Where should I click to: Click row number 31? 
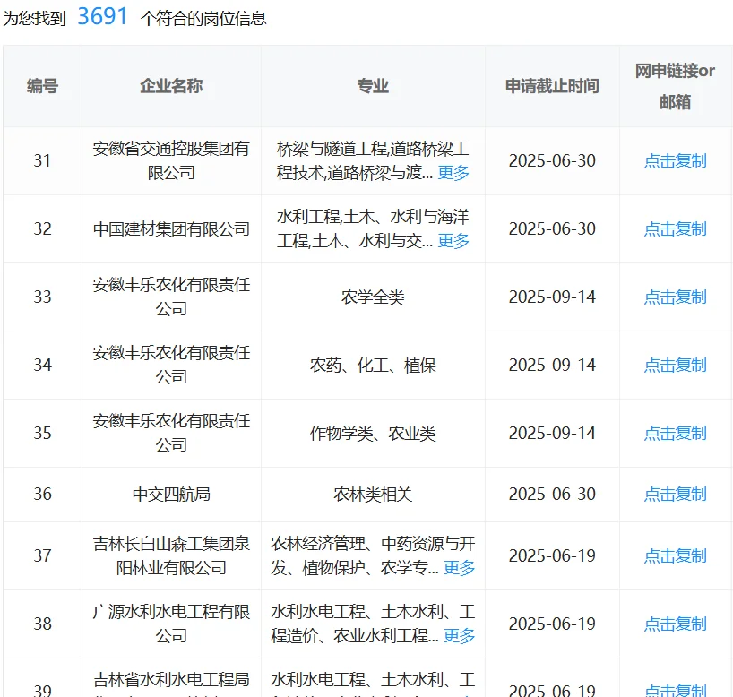tap(42, 160)
